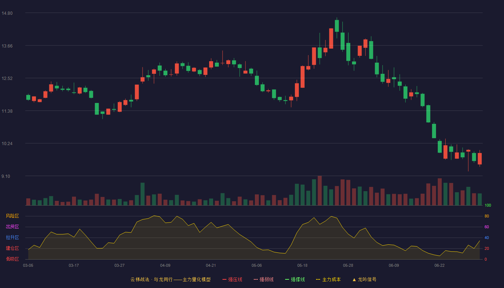Click the 建仓区 zone label

point(12,248)
